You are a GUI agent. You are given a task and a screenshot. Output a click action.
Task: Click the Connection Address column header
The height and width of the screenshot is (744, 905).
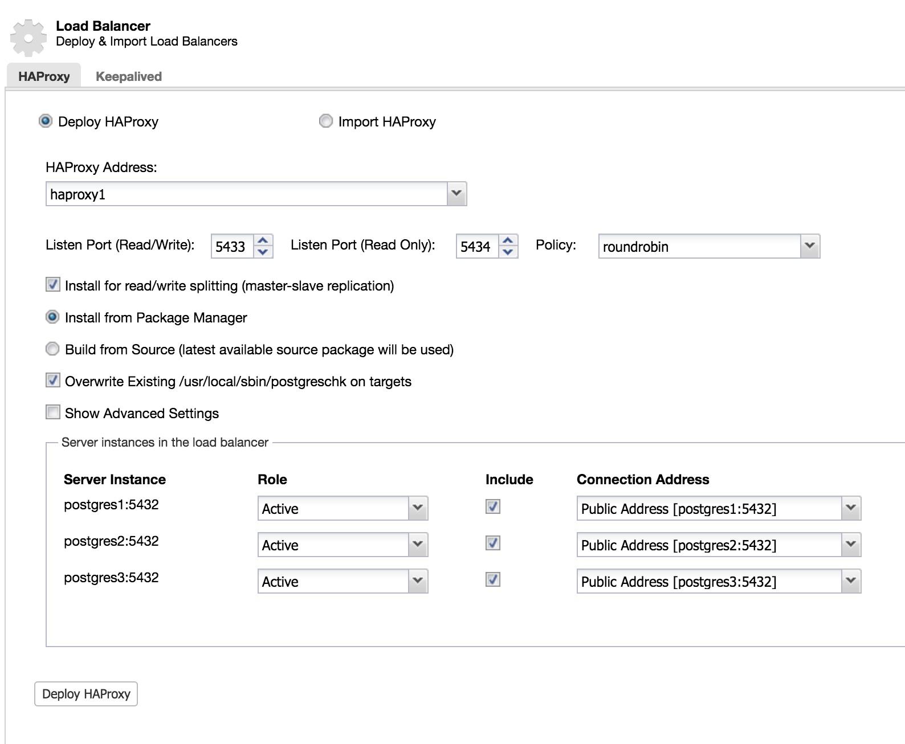pos(643,480)
